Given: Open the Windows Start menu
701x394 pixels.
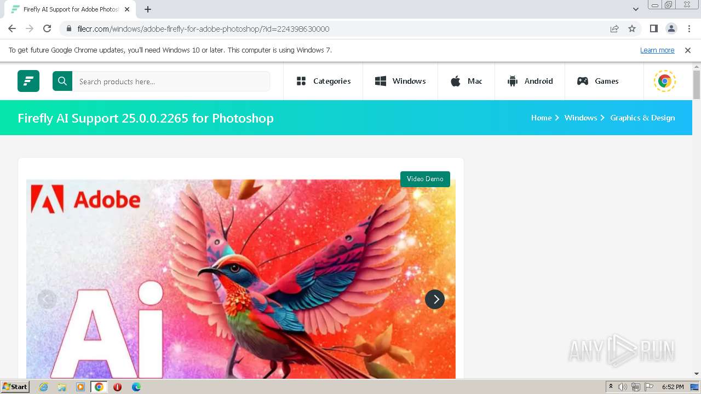Looking at the screenshot, I should click(15, 386).
